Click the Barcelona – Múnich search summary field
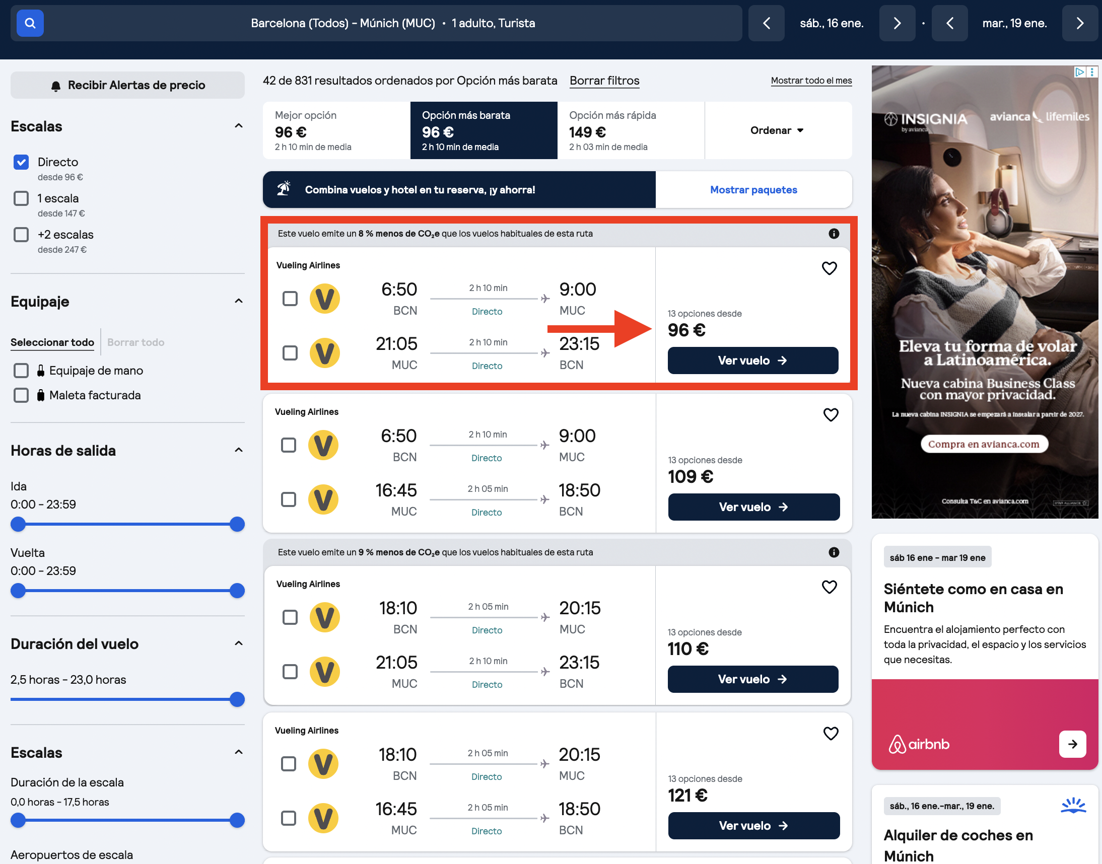The width and height of the screenshot is (1102, 864). [x=393, y=23]
